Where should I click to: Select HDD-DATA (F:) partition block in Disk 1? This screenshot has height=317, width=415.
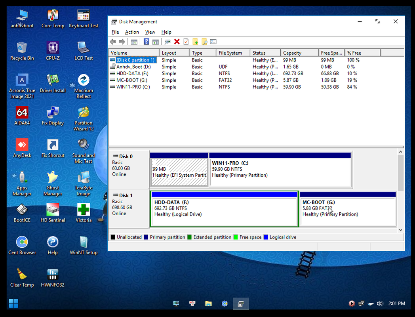[x=225, y=209]
